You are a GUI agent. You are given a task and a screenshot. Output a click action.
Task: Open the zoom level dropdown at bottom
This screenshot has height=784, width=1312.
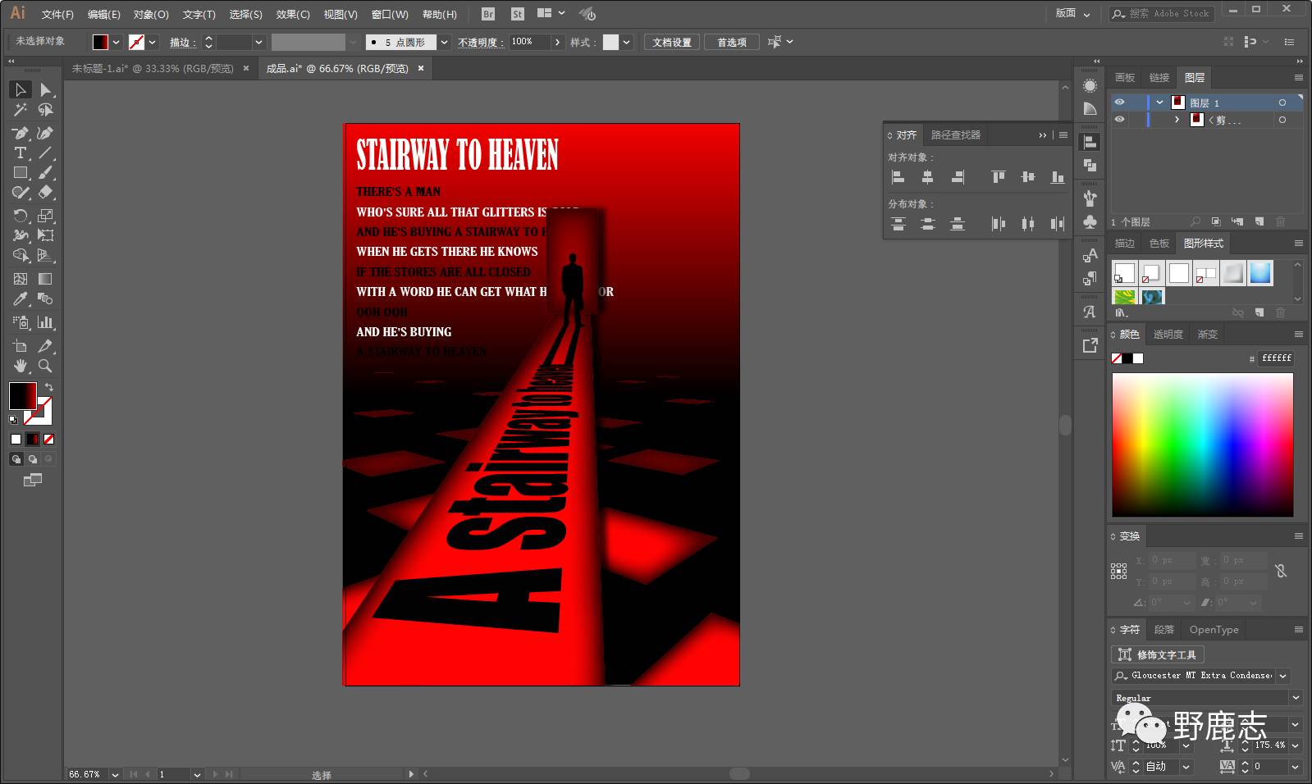tap(115, 774)
